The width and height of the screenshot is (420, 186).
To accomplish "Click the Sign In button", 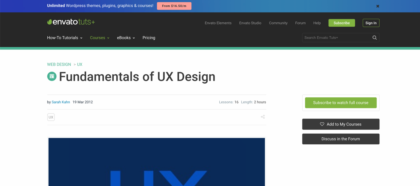I will tap(371, 23).
